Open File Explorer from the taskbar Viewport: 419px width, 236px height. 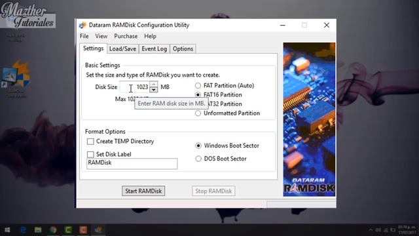pyautogui.click(x=38, y=230)
